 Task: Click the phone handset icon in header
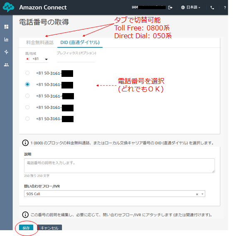(x=212, y=7)
